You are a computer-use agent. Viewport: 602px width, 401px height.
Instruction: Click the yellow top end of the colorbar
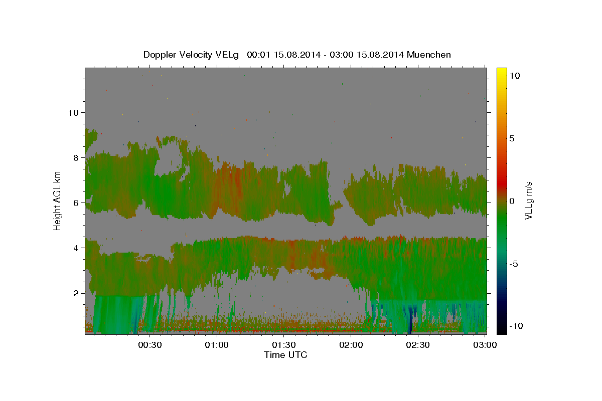point(502,71)
